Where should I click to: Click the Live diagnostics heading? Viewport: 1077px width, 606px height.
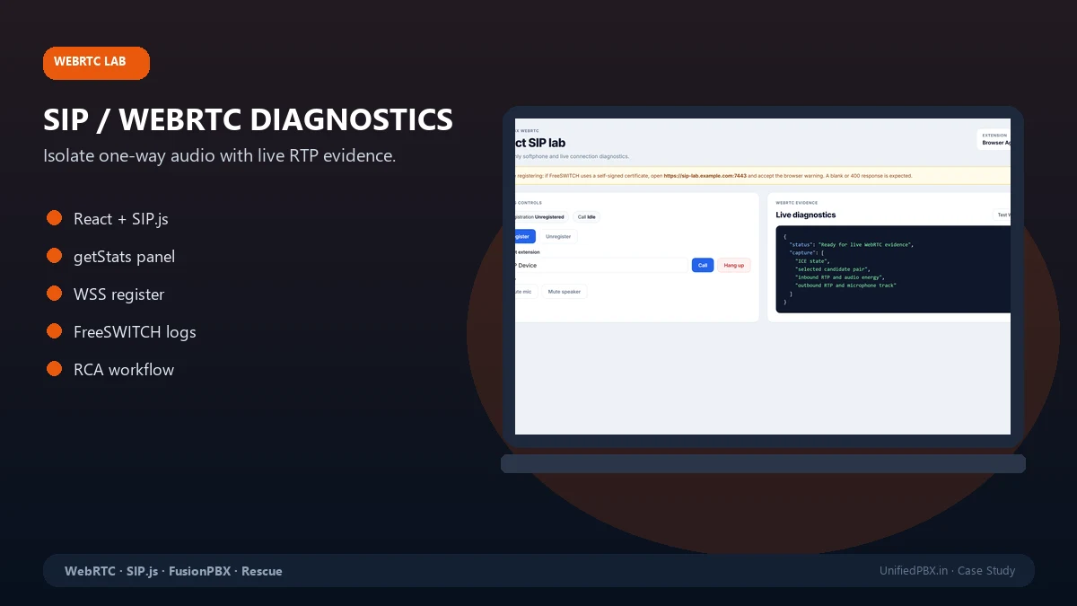806,215
